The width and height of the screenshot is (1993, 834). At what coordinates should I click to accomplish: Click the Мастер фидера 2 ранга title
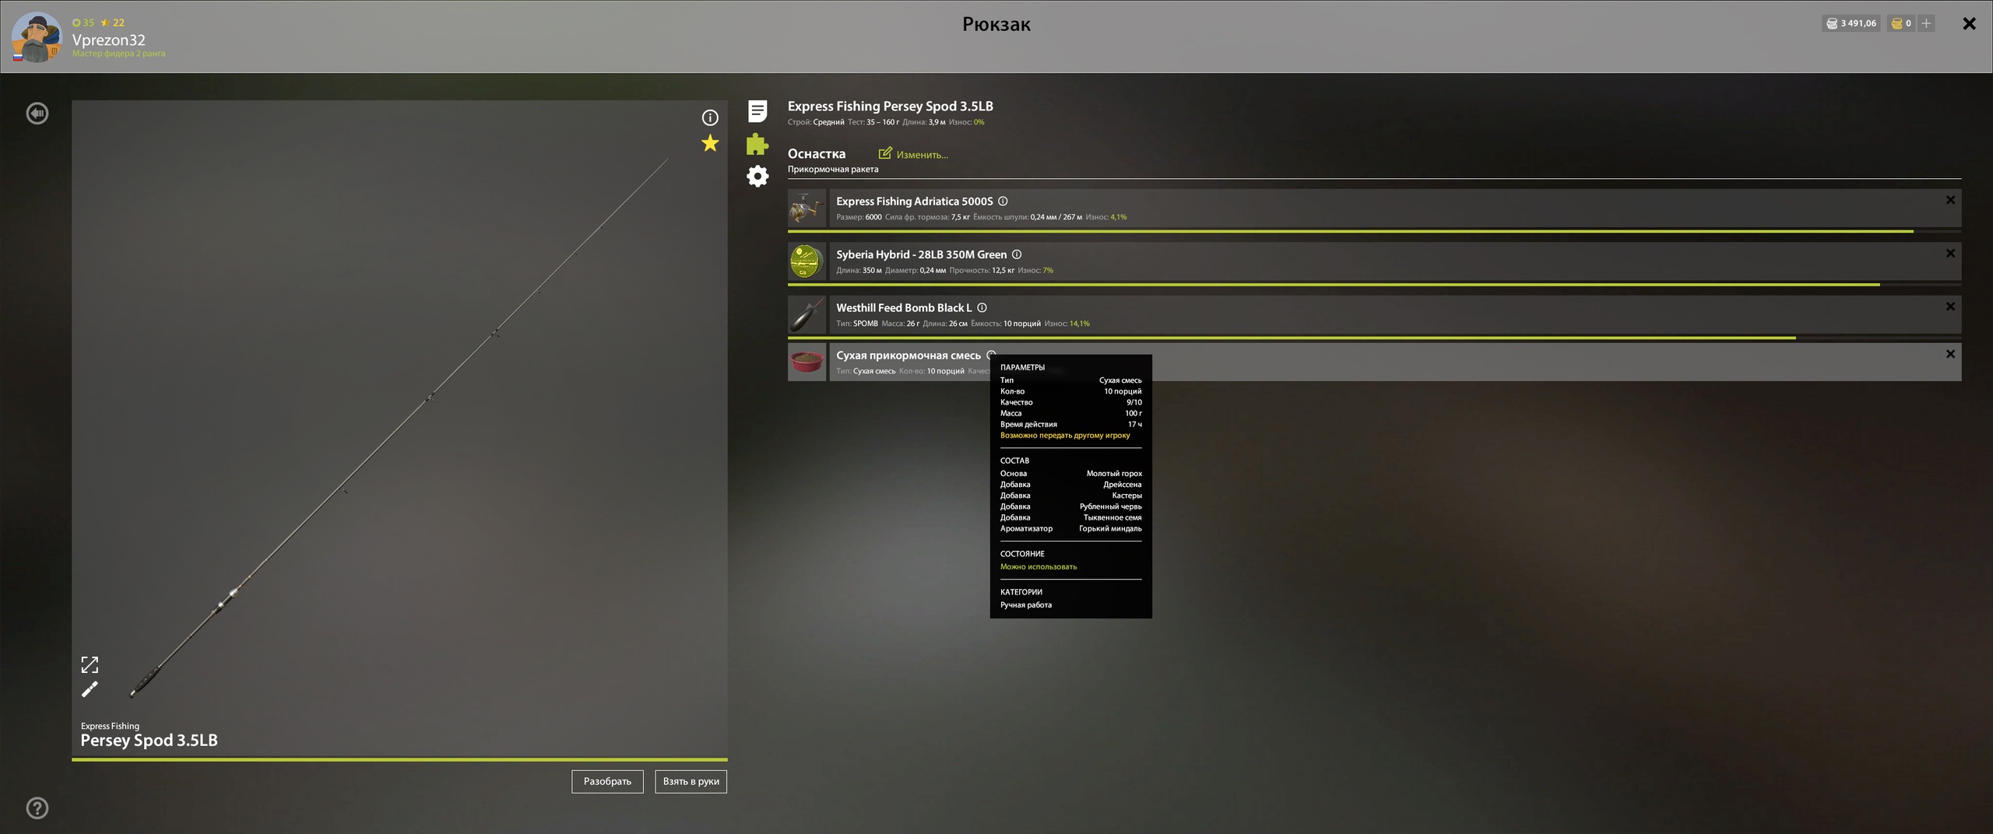(118, 54)
